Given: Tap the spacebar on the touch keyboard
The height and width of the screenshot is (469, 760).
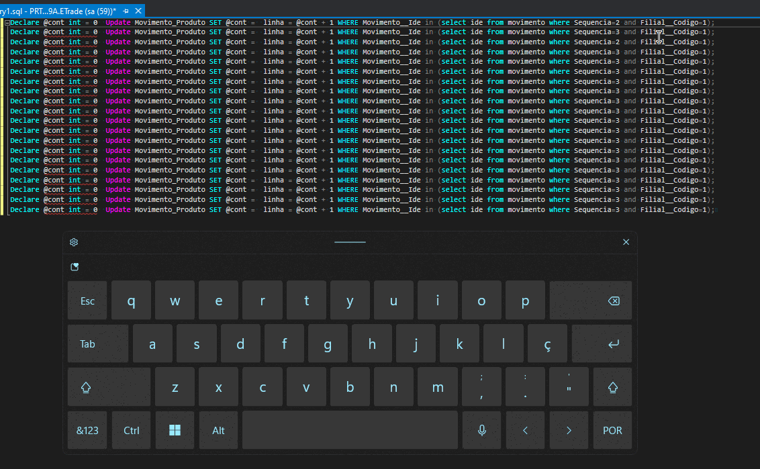Looking at the screenshot, I should (350, 430).
